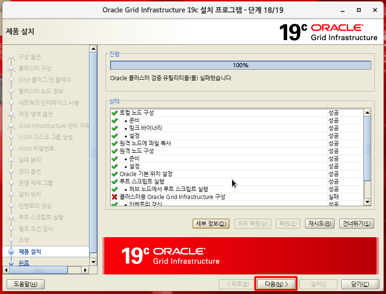Click green check beside 루트 스크립트 실행 row
Viewport: 386px width, 294px height.
[x=114, y=181]
